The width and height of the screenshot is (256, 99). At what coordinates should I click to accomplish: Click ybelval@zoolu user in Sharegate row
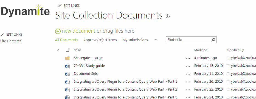pyautogui.click(x=243, y=58)
